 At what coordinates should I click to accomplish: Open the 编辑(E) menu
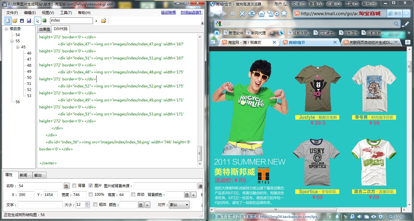click(30, 12)
